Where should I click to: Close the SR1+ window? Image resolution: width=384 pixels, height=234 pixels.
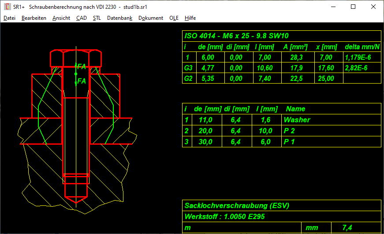(373, 7)
